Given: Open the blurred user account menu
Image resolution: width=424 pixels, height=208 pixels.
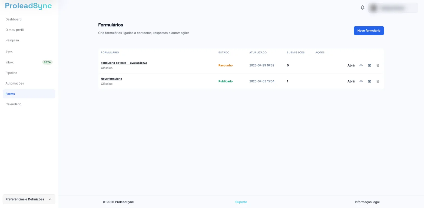Looking at the screenshot, I should click(393, 8).
